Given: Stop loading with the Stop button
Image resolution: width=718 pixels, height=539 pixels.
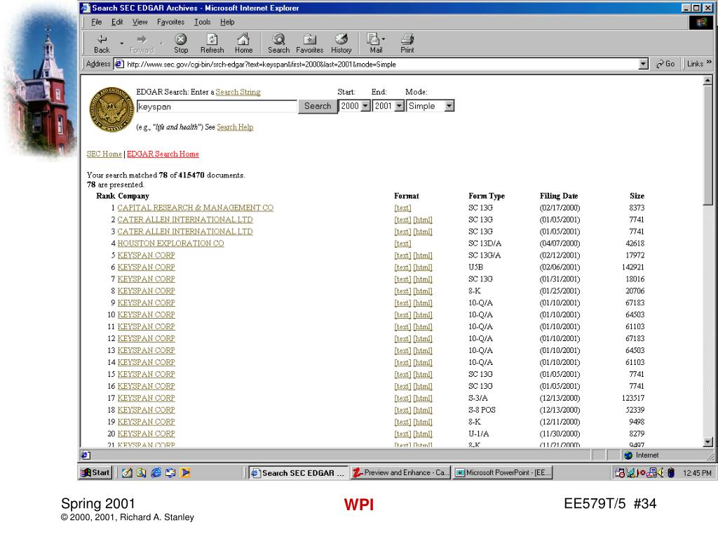Looking at the screenshot, I should point(181,44).
